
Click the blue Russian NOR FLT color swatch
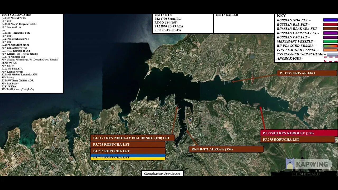[x=330, y=20]
